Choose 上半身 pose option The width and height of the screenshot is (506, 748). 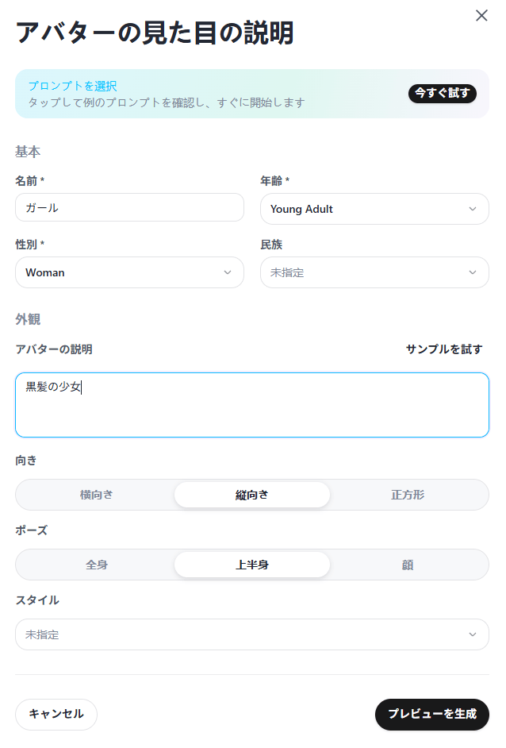[252, 565]
